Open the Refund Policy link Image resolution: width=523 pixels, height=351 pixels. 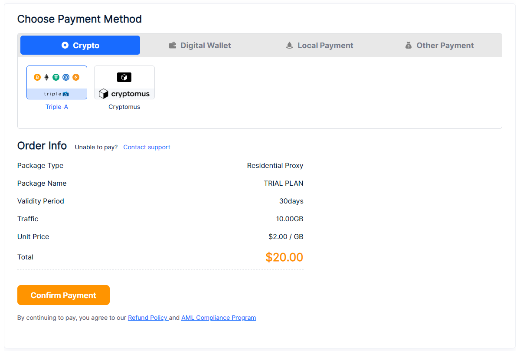click(148, 318)
